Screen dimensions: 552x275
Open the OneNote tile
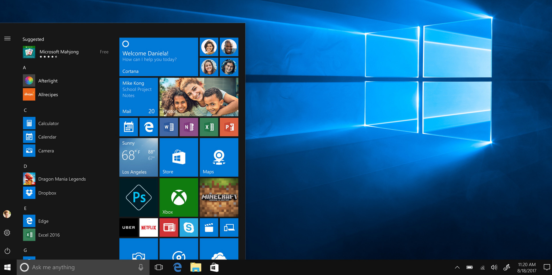tap(189, 127)
